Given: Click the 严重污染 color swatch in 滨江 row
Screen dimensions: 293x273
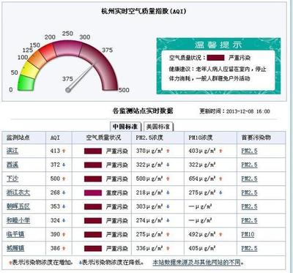Looking at the screenshot, I should pyautogui.click(x=93, y=151).
